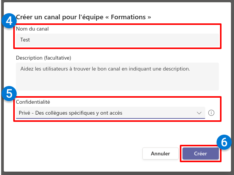This screenshot has width=234, height=175.
Task: Expand the Confidentialité dropdown chevron arrow
Action: point(199,113)
